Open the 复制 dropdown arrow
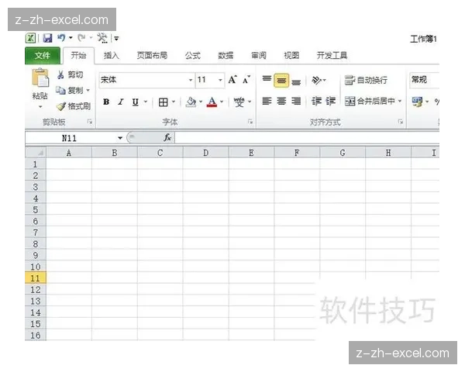Viewport: 465px width, 372px height. pyautogui.click(x=88, y=90)
